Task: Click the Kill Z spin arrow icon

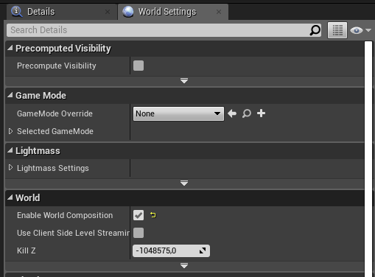Action: [x=203, y=250]
